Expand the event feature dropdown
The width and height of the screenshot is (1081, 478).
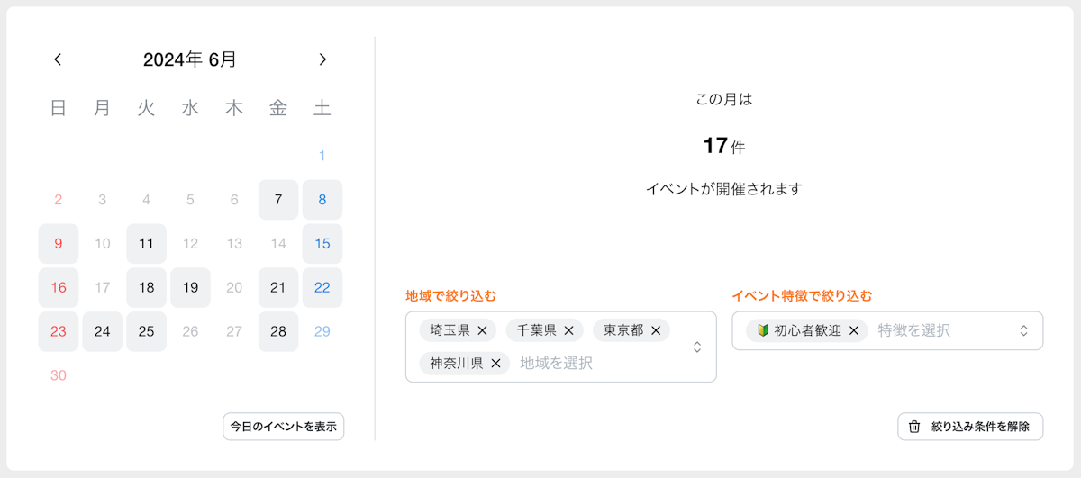point(1023,330)
